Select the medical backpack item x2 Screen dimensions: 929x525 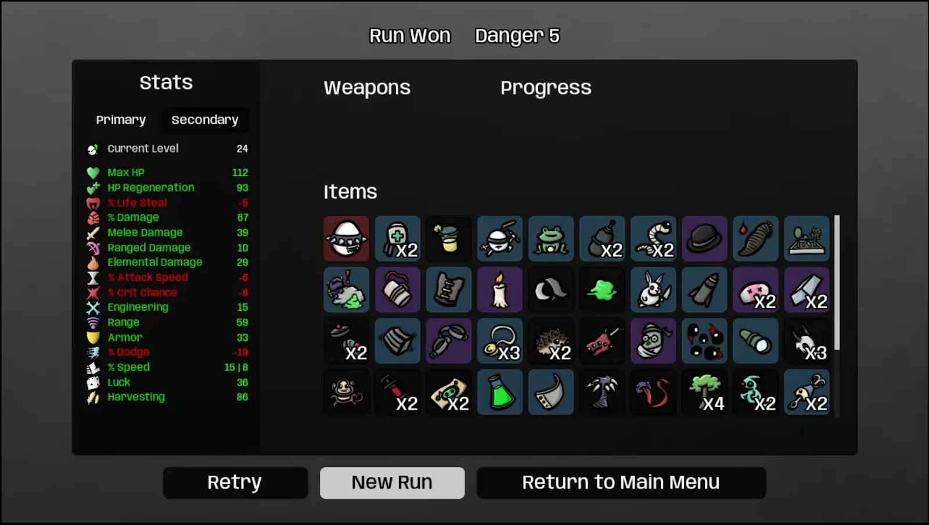398,239
